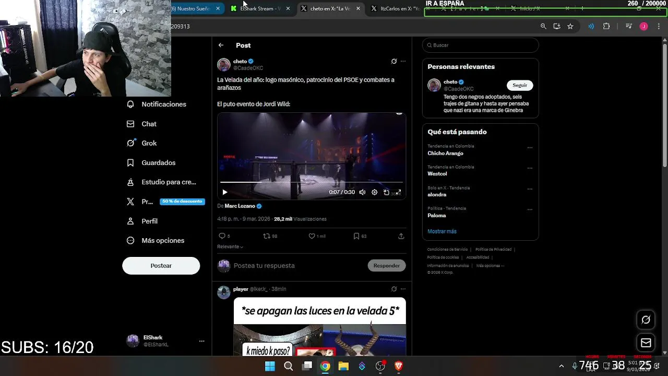
Task: Open Westcol trend
Action: (437, 174)
